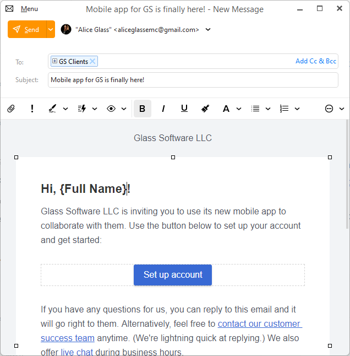Click sender address "Alice Glass" text

click(137, 30)
